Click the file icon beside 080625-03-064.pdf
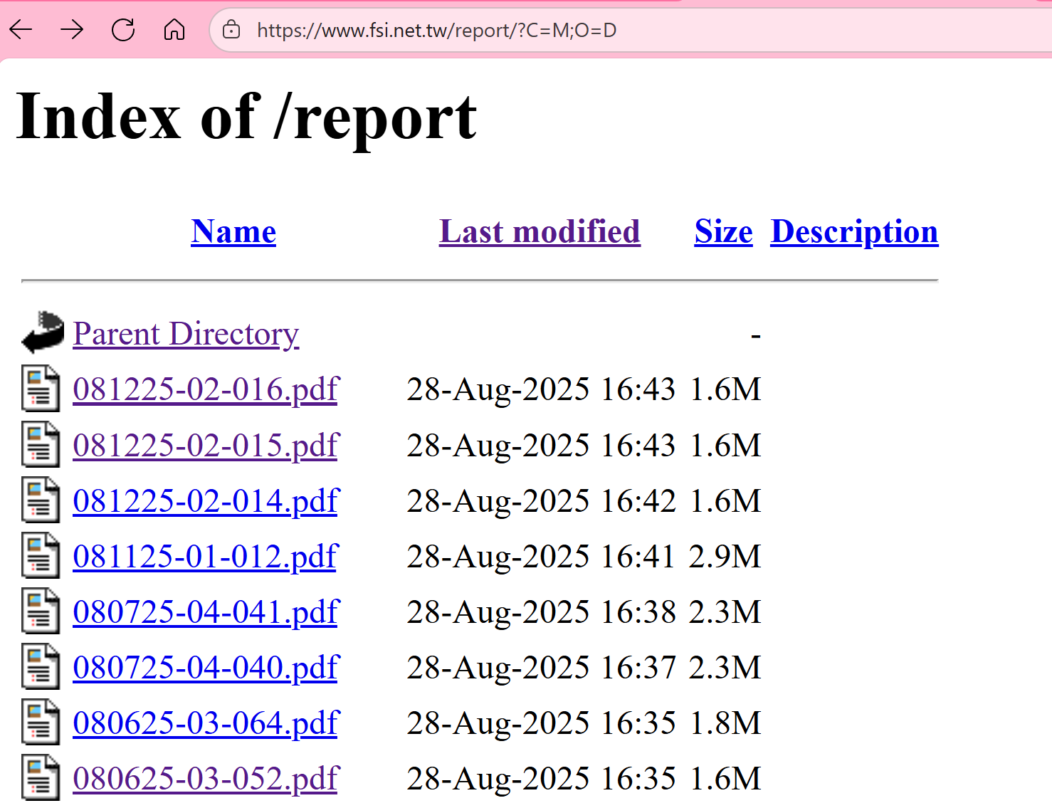1052x803 pixels. coord(41,722)
